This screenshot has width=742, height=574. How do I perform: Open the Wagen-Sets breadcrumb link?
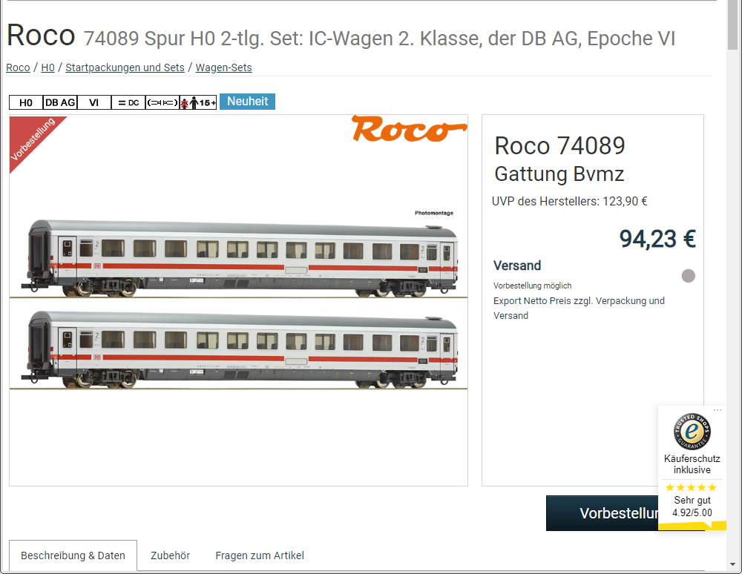coord(224,67)
